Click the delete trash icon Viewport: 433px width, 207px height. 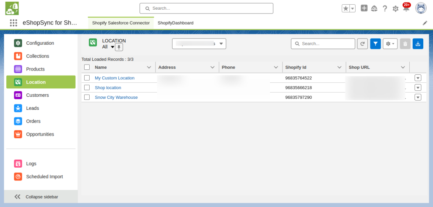[405, 44]
